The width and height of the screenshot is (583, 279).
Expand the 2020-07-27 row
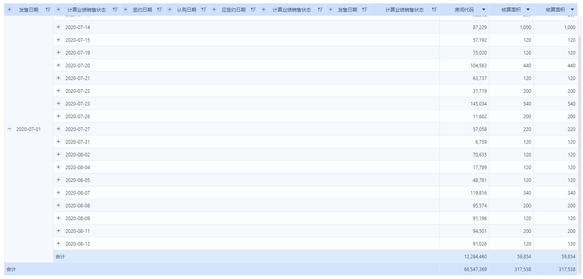click(x=58, y=129)
